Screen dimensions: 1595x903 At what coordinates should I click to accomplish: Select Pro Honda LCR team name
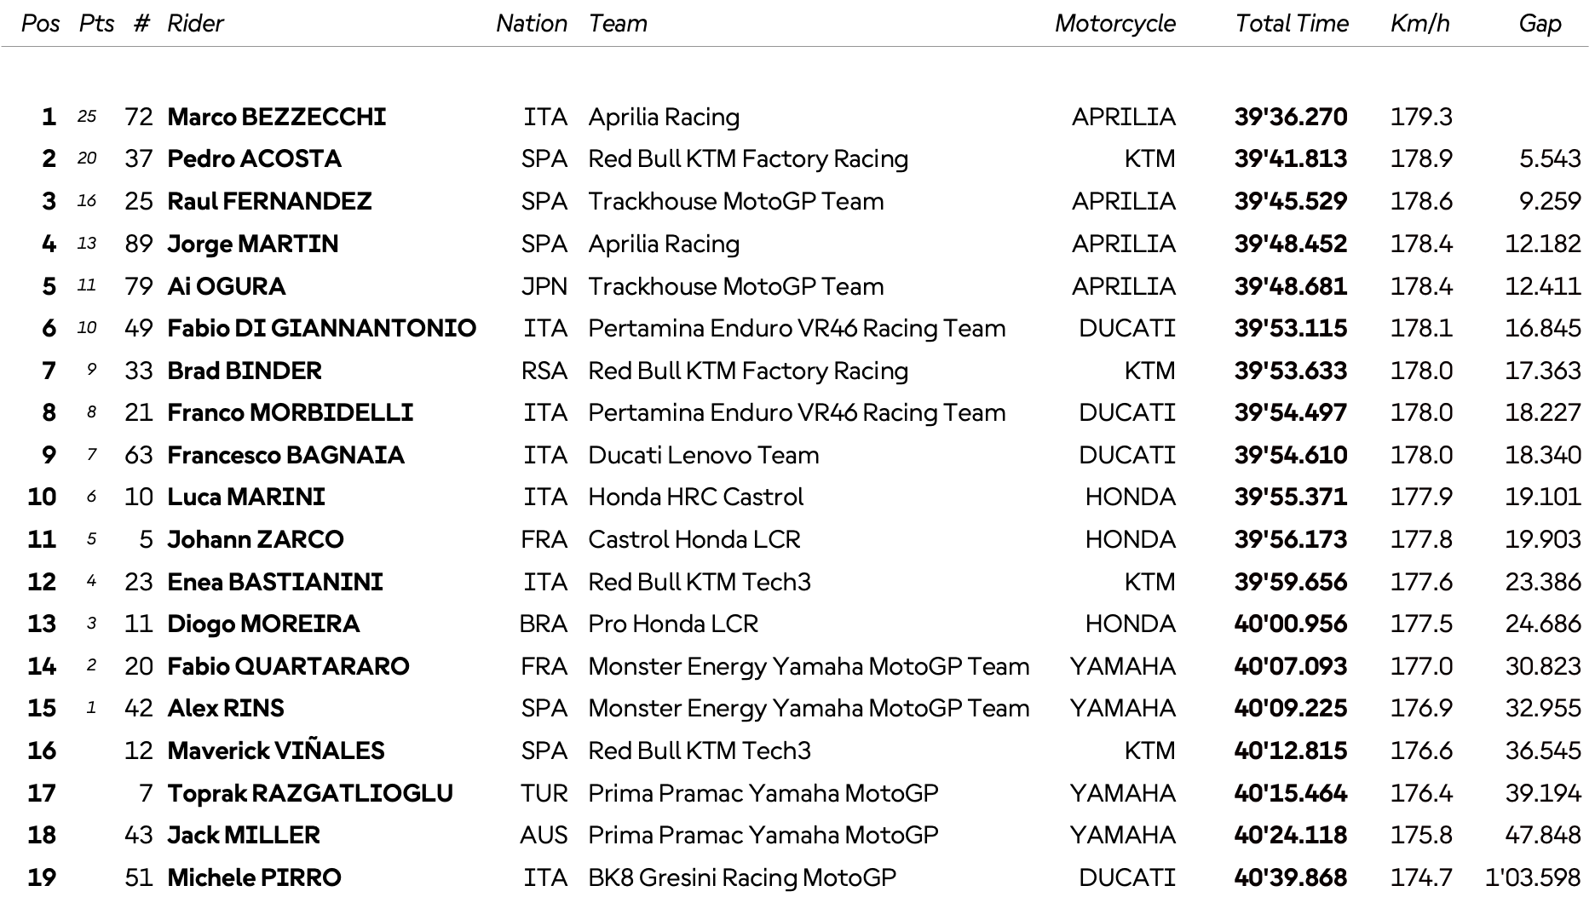click(x=672, y=624)
